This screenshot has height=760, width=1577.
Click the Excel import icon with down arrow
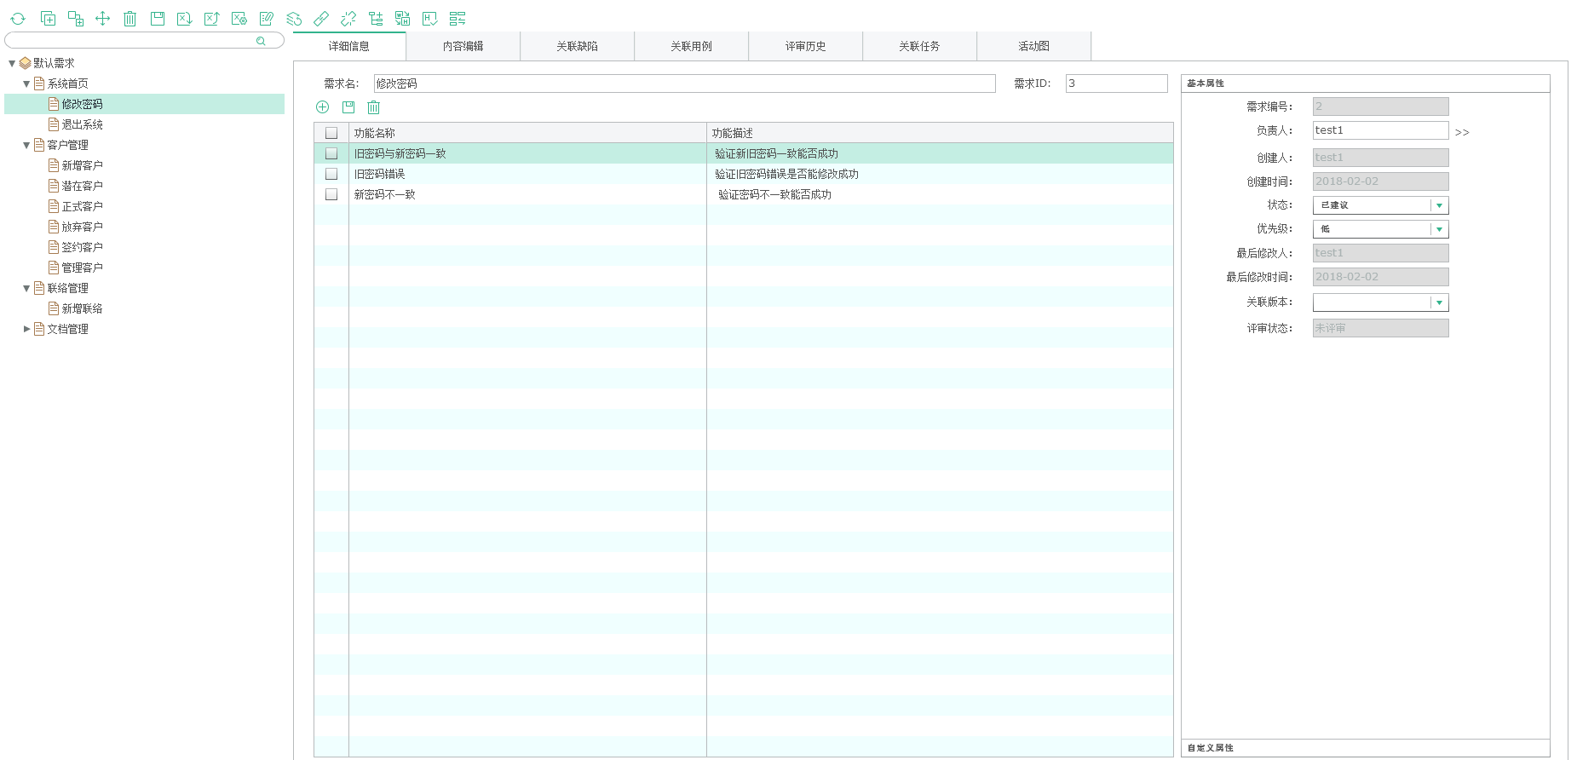[x=185, y=19]
